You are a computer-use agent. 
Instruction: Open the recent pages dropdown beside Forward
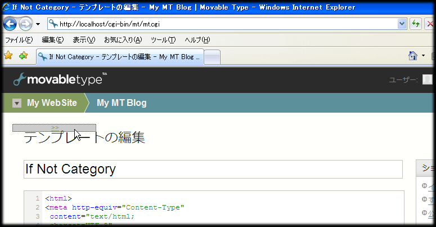(x=38, y=24)
